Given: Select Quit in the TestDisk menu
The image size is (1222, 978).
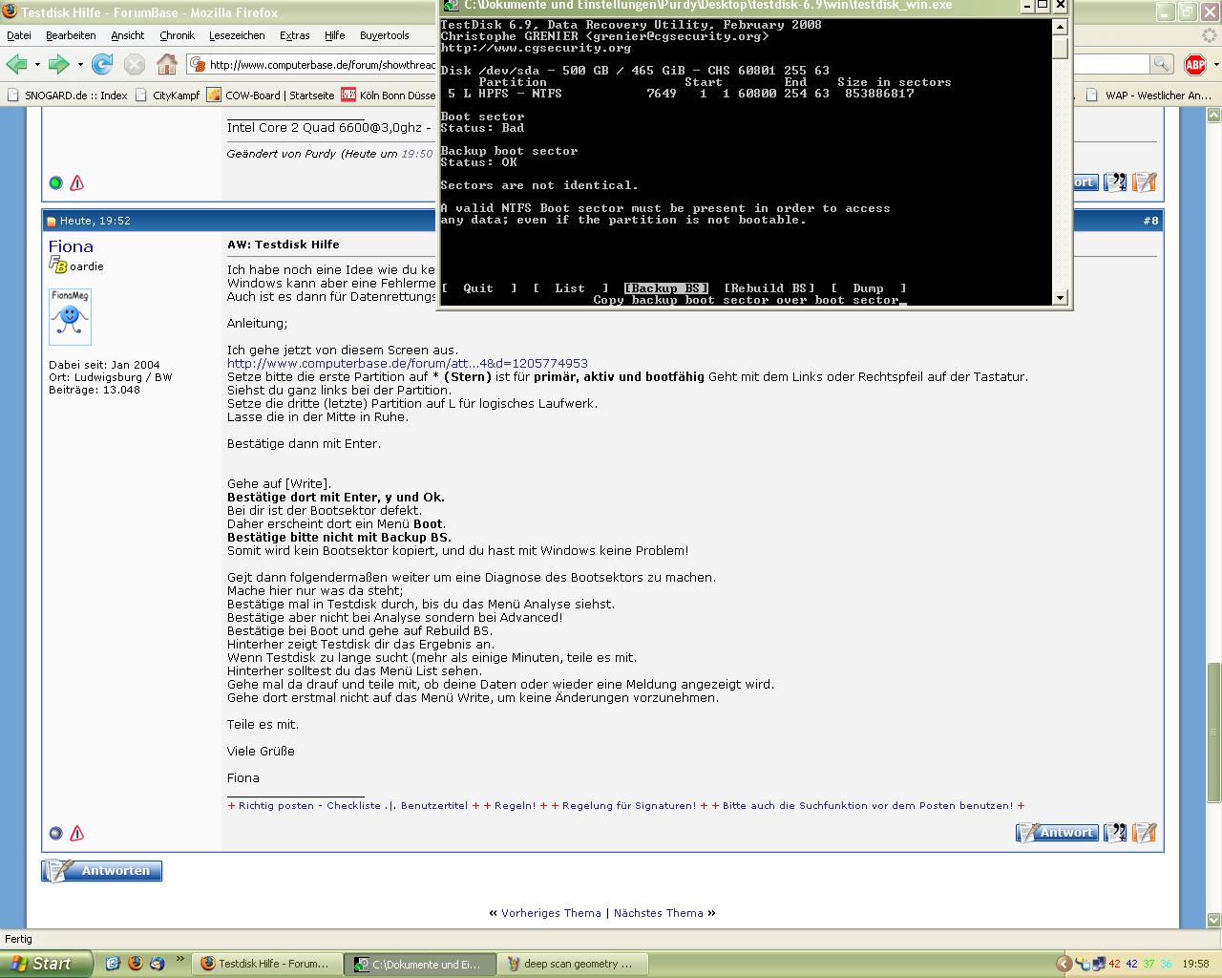Looking at the screenshot, I should pos(478,288).
